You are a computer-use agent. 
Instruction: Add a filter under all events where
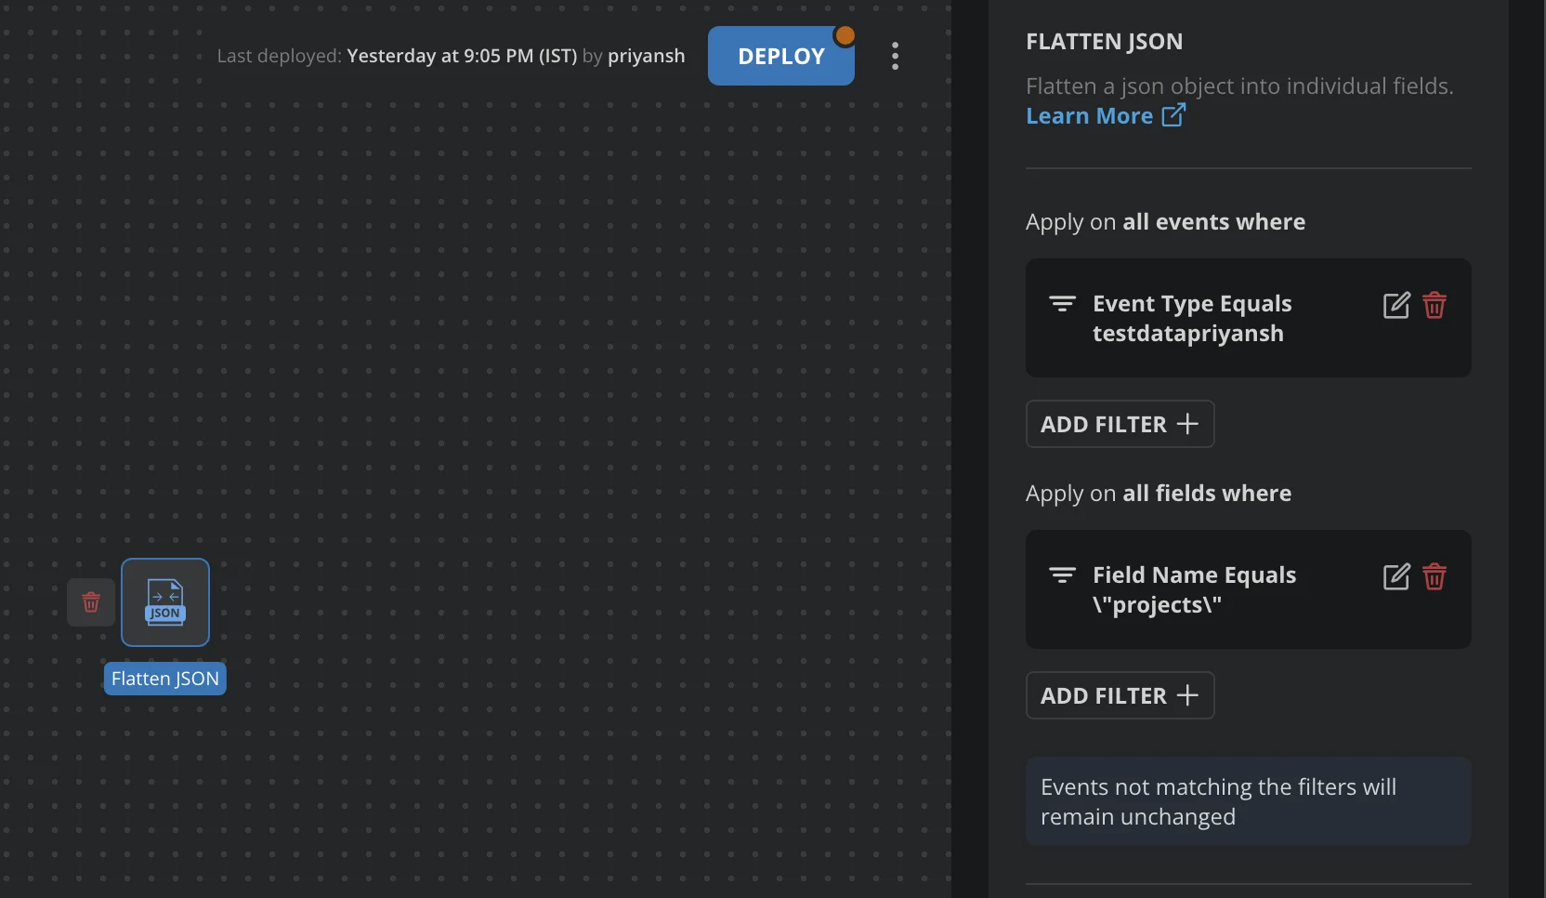pyautogui.click(x=1120, y=424)
